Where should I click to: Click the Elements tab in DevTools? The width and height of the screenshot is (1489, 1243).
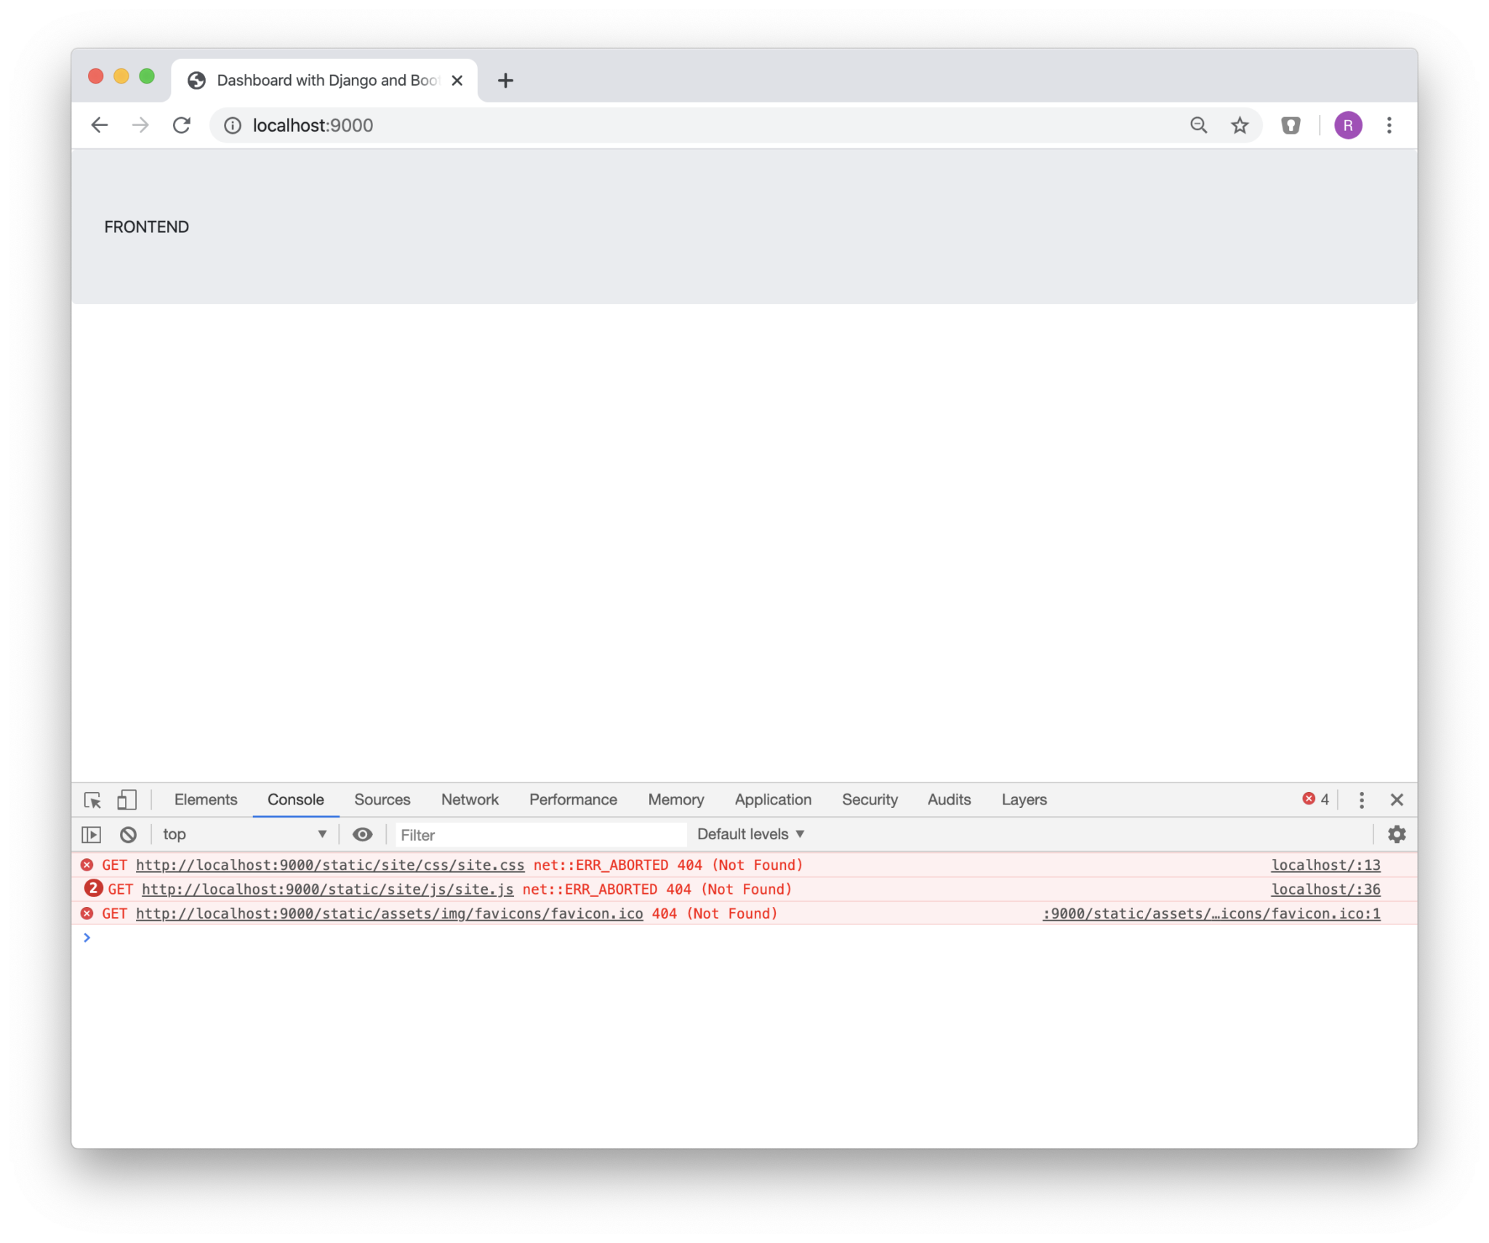pos(206,798)
